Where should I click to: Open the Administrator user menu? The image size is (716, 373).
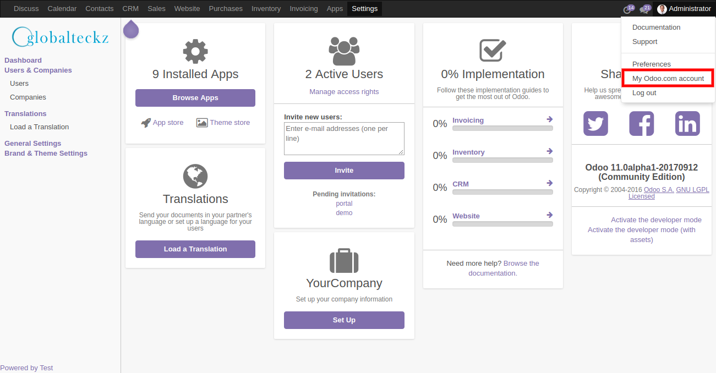pyautogui.click(x=684, y=9)
